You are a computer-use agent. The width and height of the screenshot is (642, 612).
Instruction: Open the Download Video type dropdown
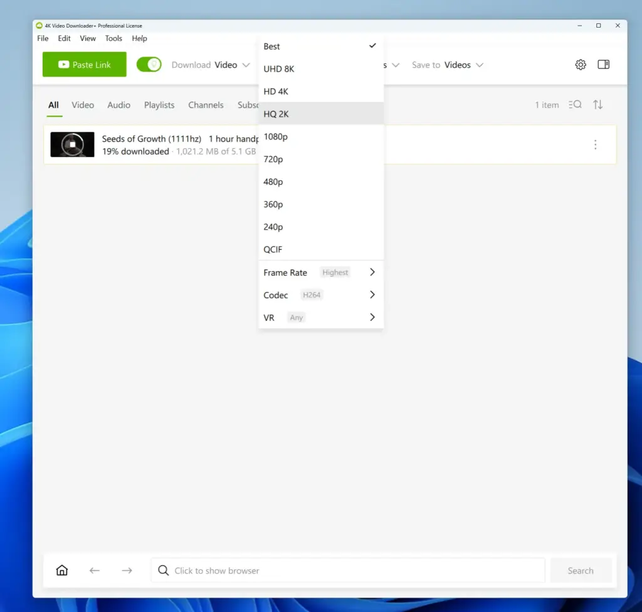(x=211, y=65)
